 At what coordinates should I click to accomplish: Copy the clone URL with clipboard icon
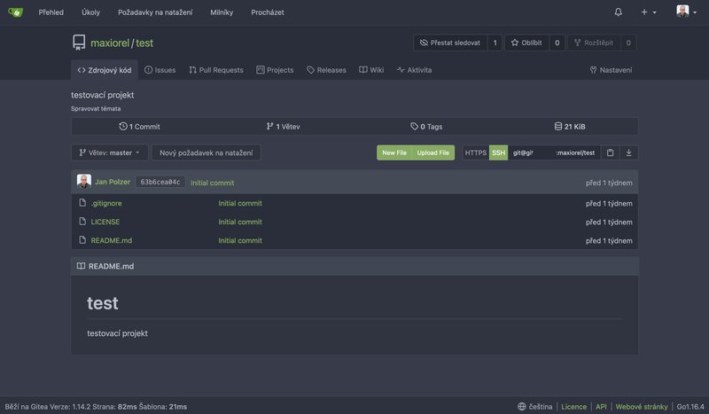[610, 152]
